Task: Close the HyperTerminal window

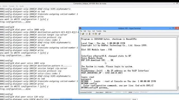Action: (x=177, y=28)
